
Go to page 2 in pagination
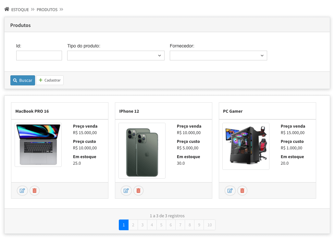pos(133,225)
